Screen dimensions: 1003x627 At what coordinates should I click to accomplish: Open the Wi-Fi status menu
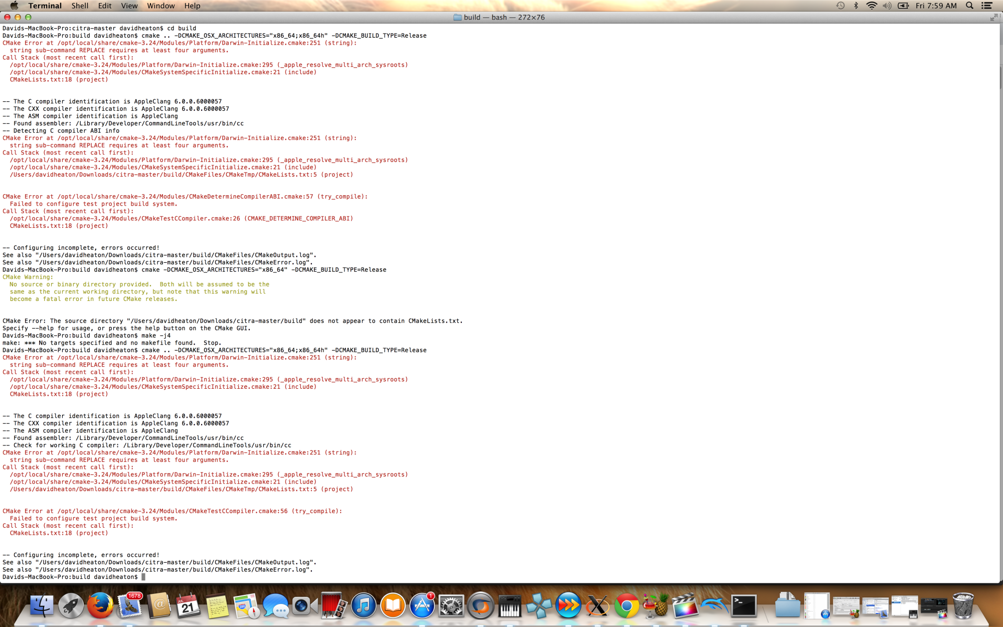point(872,6)
